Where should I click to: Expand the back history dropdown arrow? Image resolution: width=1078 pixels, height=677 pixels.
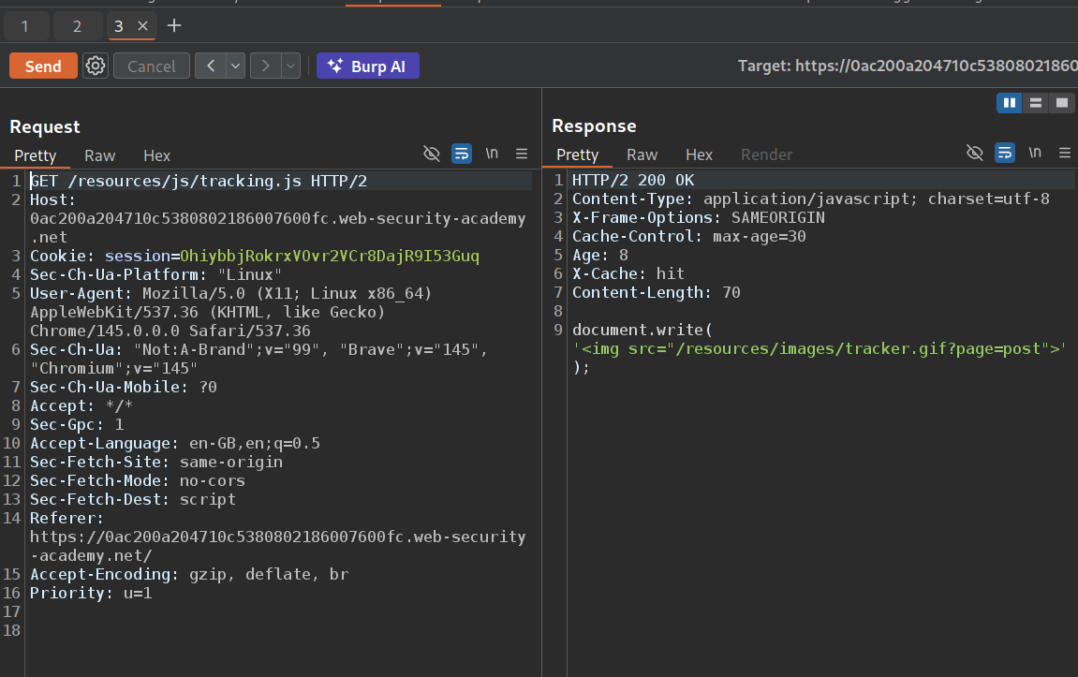click(x=235, y=66)
